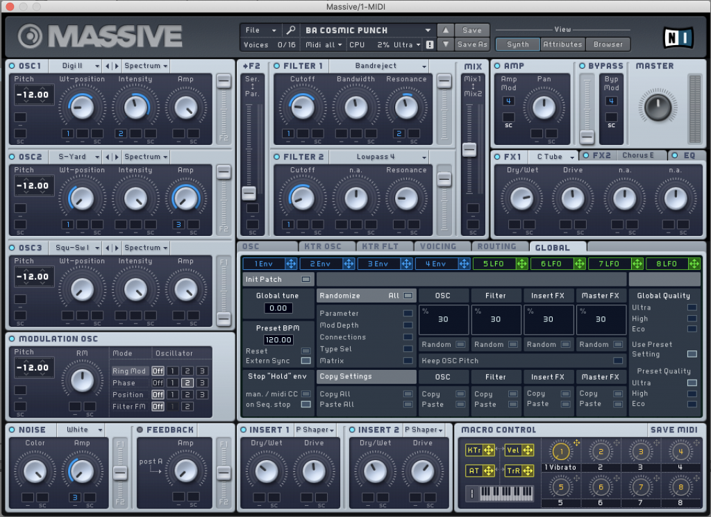Screen dimensions: 711x517
Task: Open the Browser view
Action: (x=608, y=44)
